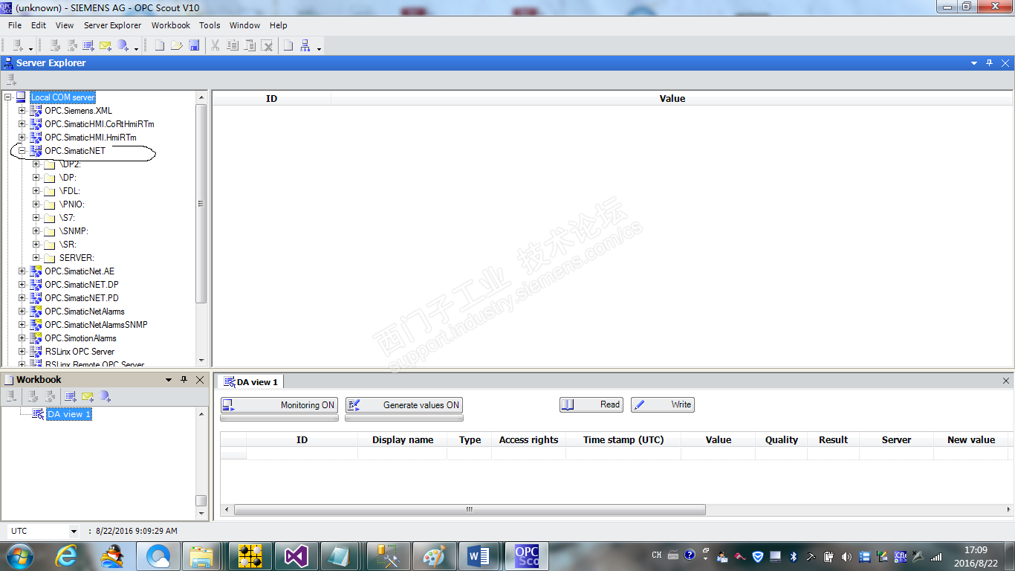Screen dimensions: 1015x571
Task: Select the RSLinx OPC Server tree item
Action: [80, 352]
